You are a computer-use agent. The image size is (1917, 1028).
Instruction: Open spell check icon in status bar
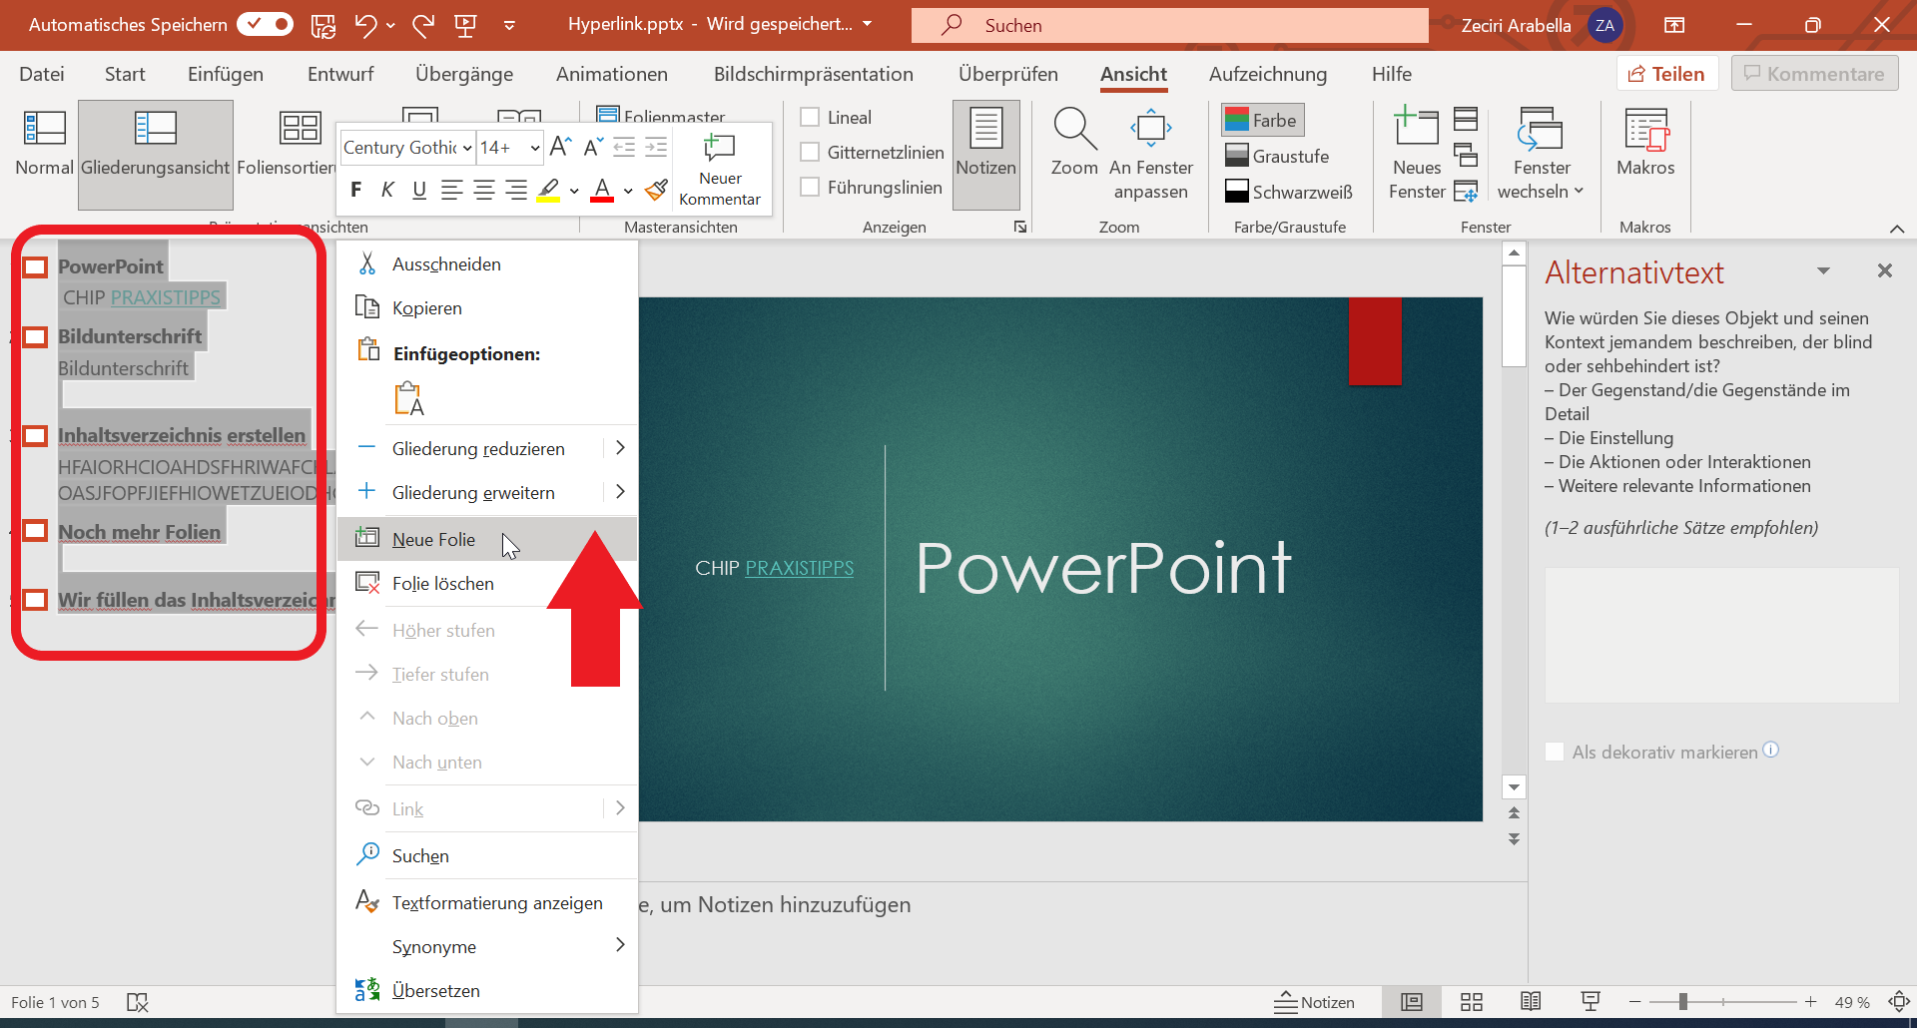pyautogui.click(x=138, y=1002)
